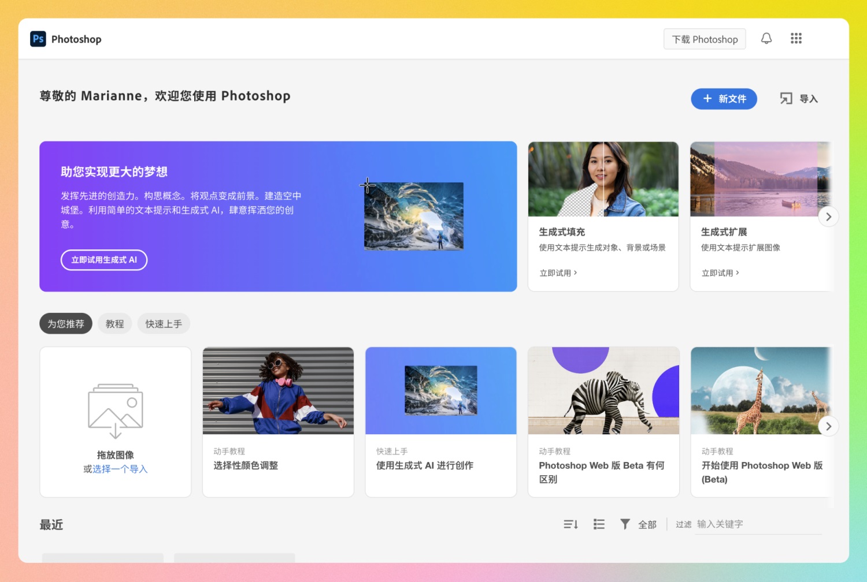Click the 最近 section heading

tap(51, 524)
